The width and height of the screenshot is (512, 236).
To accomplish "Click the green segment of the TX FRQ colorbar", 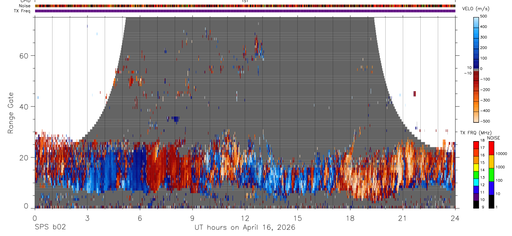I will [x=476, y=175].
